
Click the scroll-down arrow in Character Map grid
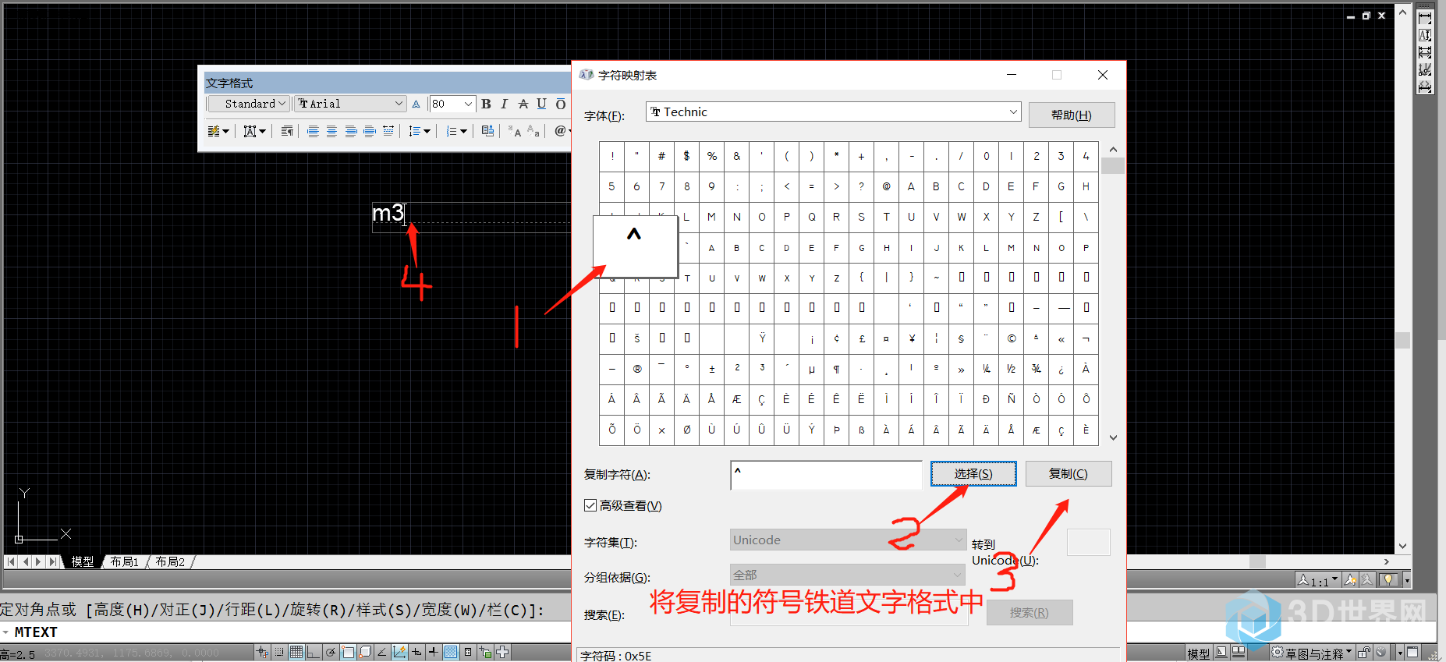[x=1113, y=437]
